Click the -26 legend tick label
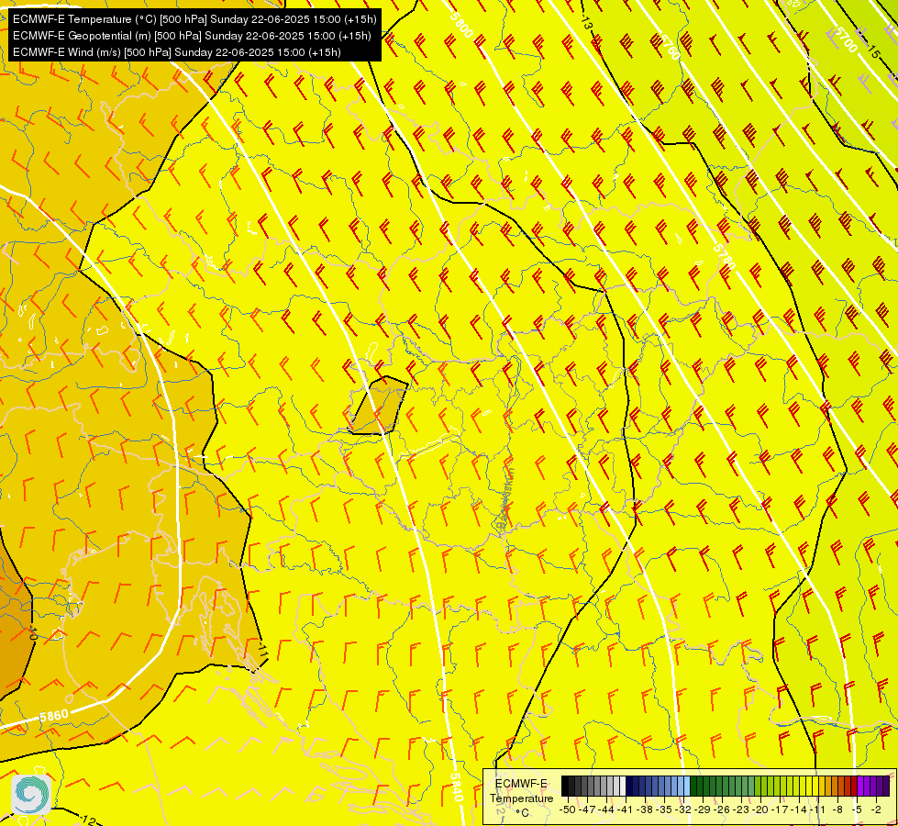 [722, 810]
